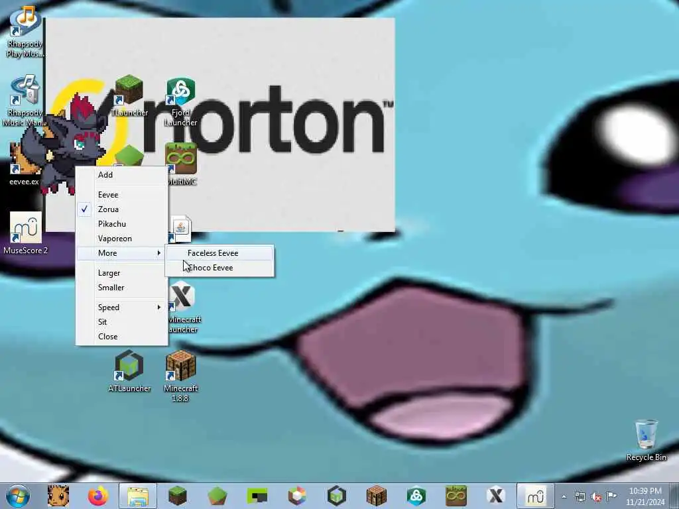Open MuseScore 2 desktop shortcut
The width and height of the screenshot is (679, 509).
[26, 233]
